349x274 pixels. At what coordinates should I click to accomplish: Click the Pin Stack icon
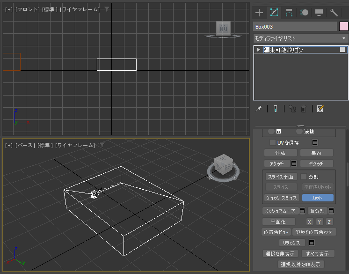pos(259,109)
